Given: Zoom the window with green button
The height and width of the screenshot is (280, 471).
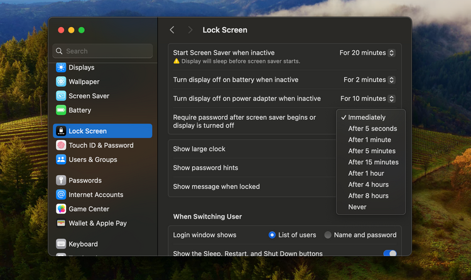Looking at the screenshot, I should [82, 30].
